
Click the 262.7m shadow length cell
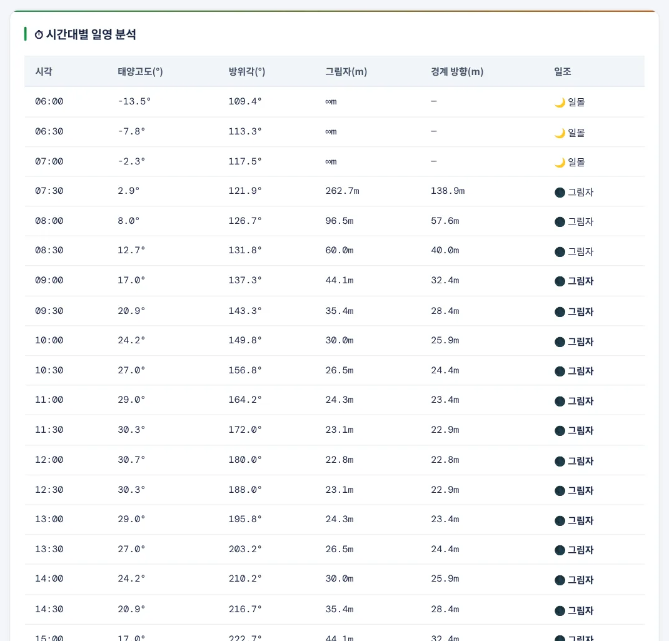tap(342, 191)
